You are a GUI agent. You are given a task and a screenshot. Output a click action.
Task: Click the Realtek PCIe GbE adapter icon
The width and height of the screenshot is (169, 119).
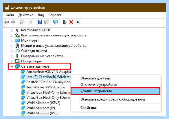pyautogui.click(x=23, y=82)
